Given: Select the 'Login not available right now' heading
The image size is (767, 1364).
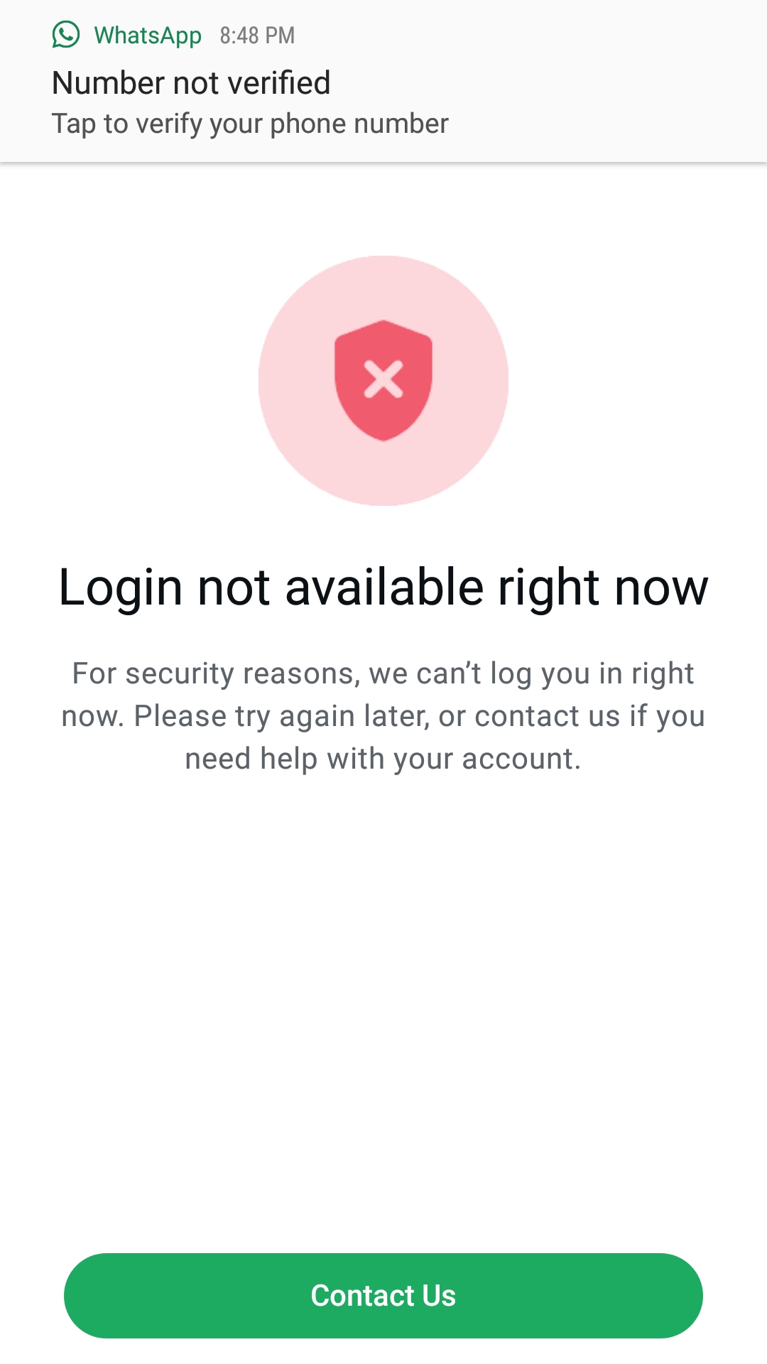Looking at the screenshot, I should tap(383, 588).
